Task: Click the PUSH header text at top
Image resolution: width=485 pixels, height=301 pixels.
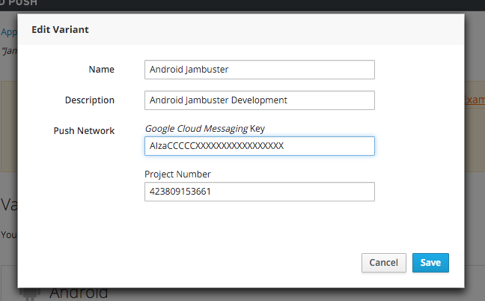Action: point(22,4)
